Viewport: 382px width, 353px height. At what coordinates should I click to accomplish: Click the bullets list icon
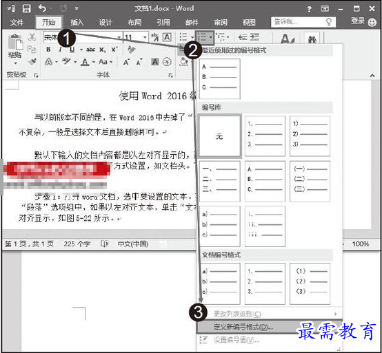[x=183, y=37]
